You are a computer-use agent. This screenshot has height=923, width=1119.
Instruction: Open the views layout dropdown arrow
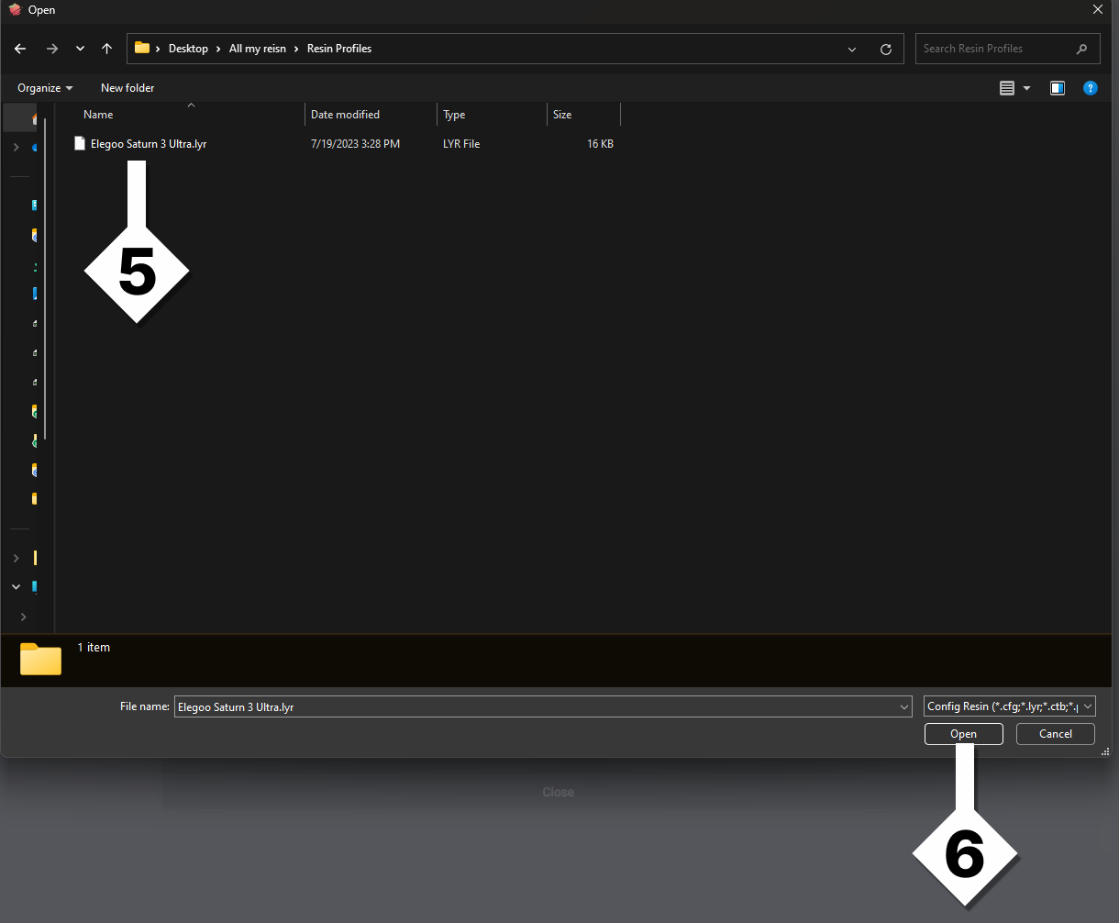1026,87
